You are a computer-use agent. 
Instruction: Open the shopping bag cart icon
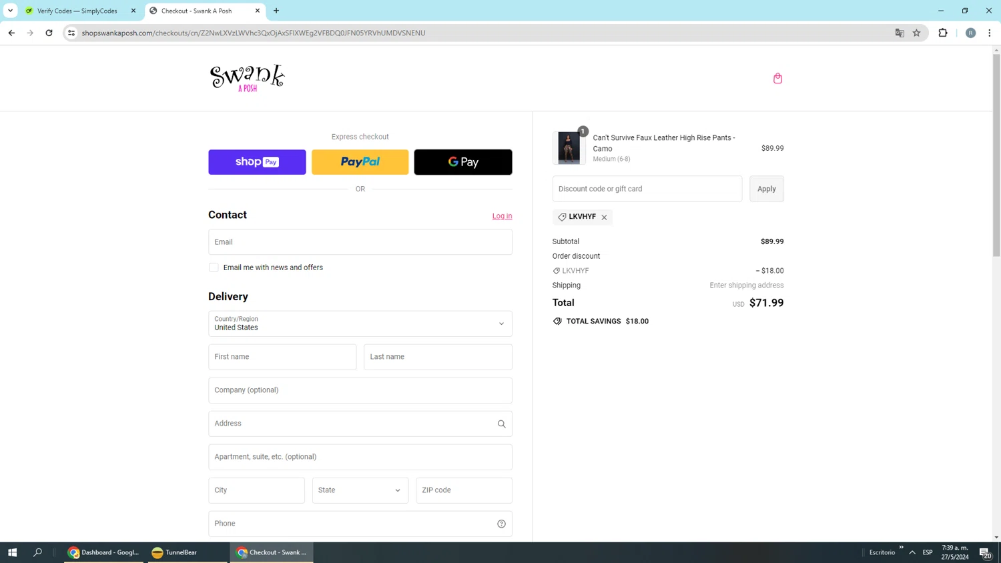(x=777, y=78)
